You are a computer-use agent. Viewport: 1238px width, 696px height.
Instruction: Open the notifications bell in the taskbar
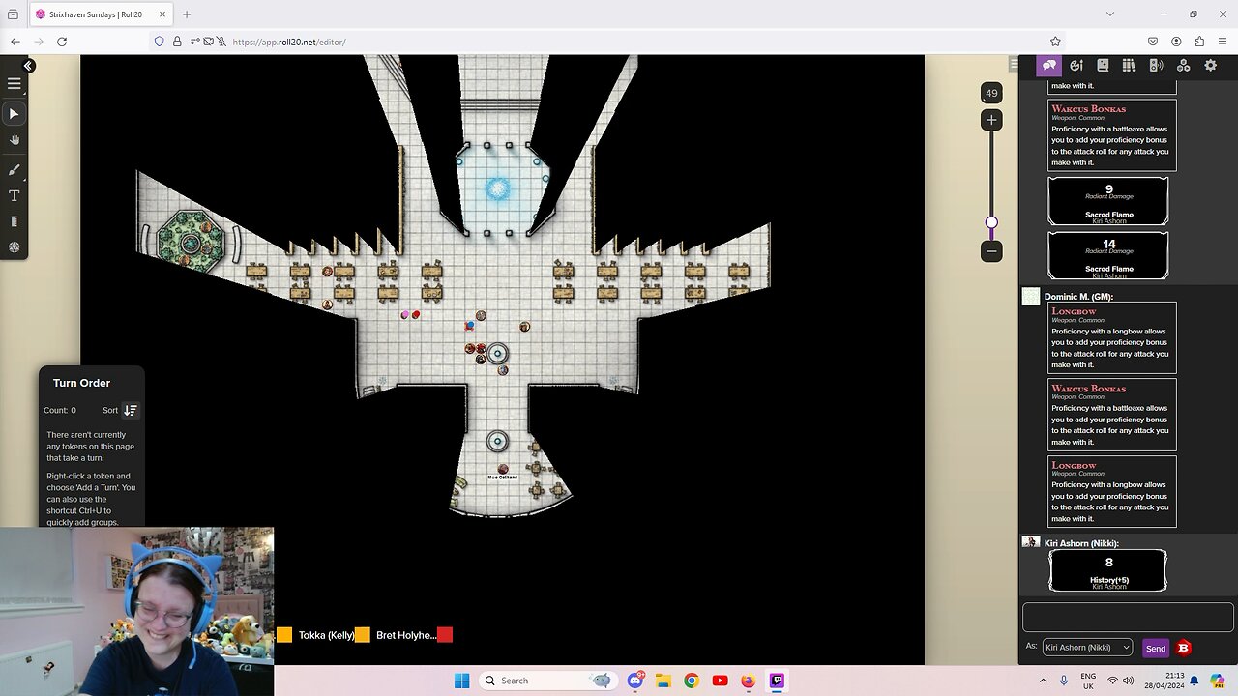(1193, 681)
